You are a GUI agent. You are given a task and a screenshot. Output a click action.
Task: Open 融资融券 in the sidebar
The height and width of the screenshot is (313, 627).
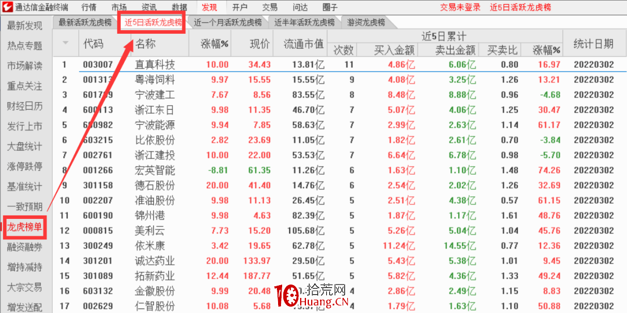point(24,247)
